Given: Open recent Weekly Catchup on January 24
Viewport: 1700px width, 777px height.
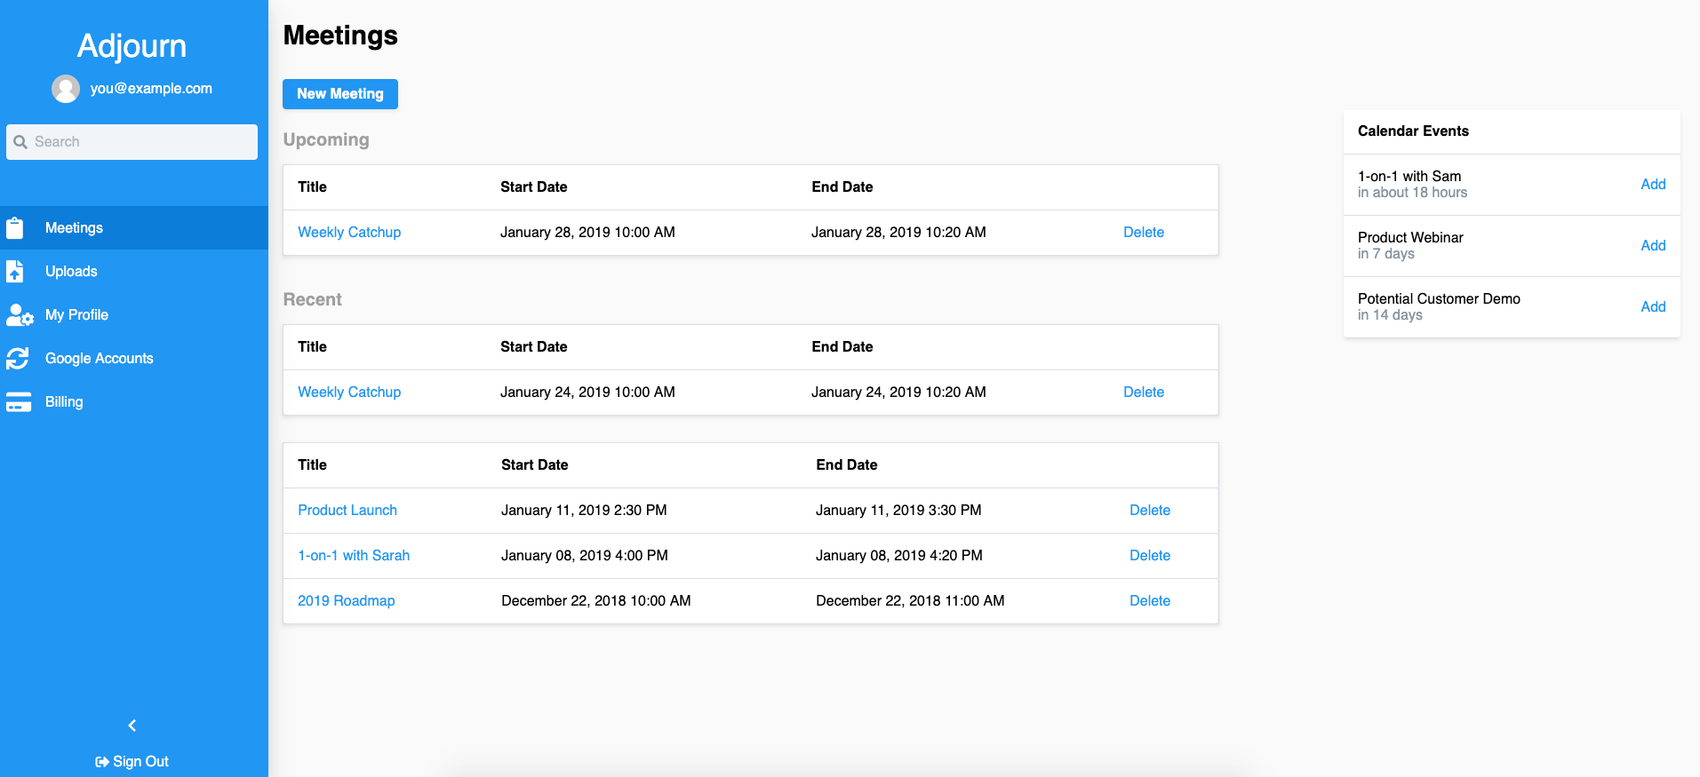Looking at the screenshot, I should [349, 392].
